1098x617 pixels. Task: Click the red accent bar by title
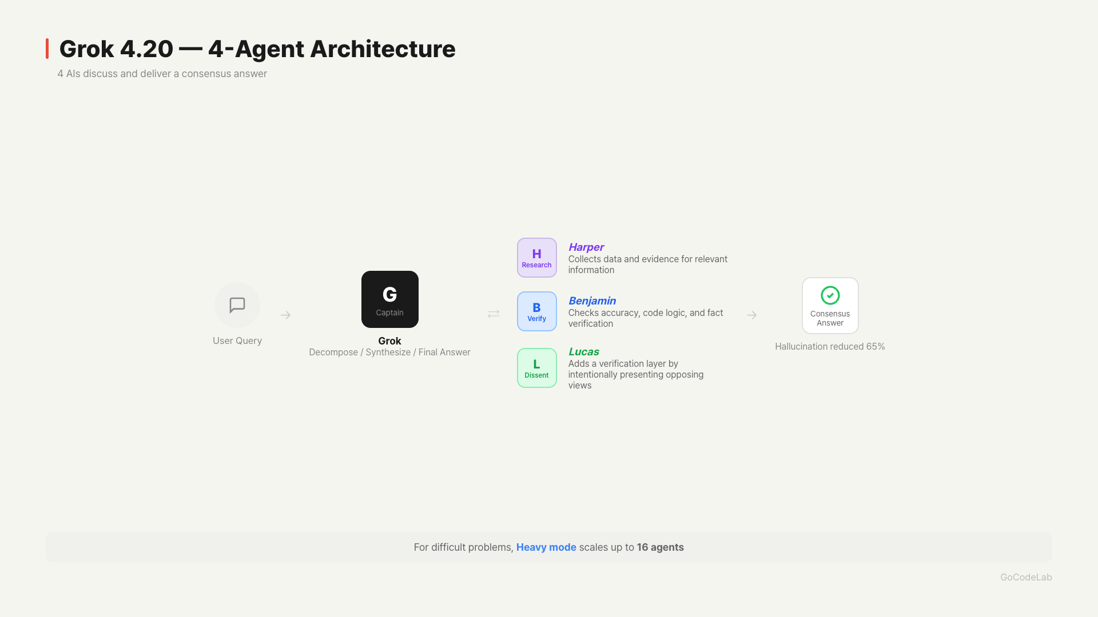[47, 49]
